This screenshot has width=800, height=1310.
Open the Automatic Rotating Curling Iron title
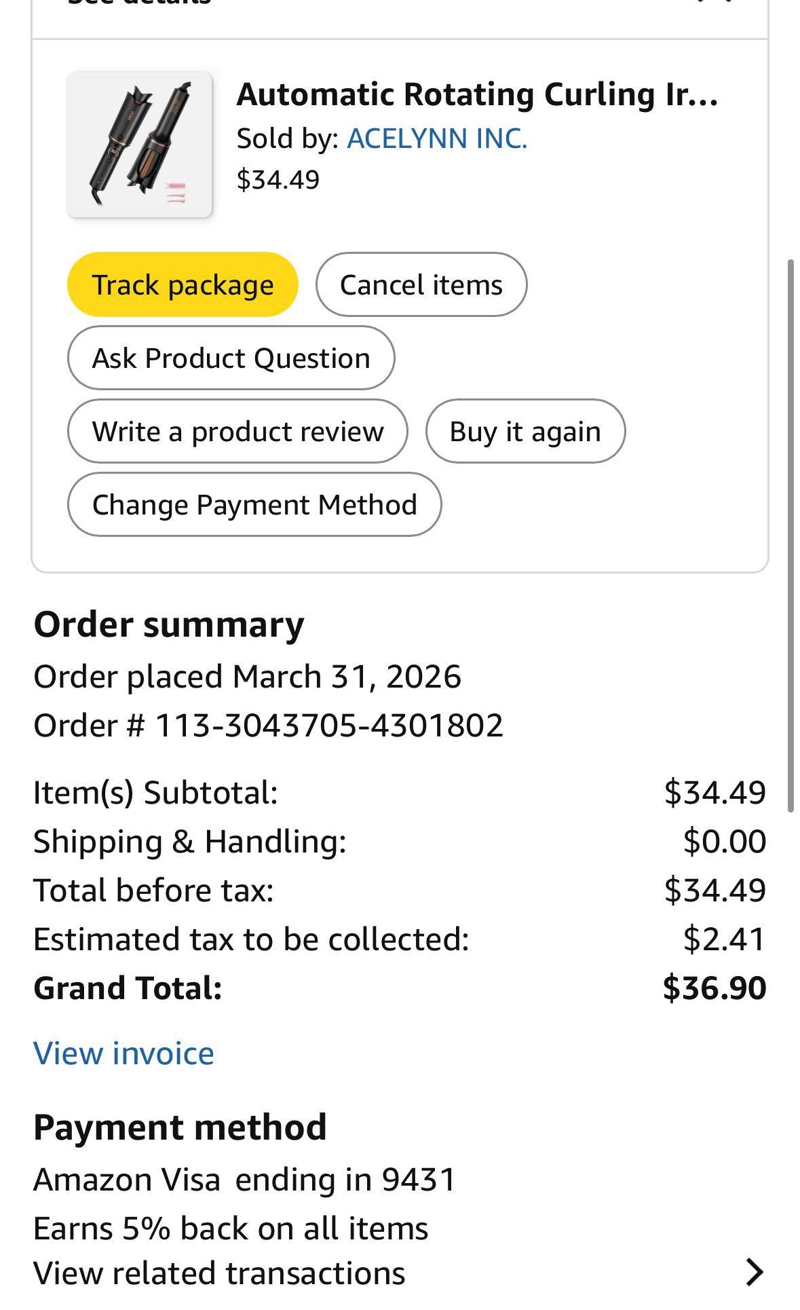(477, 94)
